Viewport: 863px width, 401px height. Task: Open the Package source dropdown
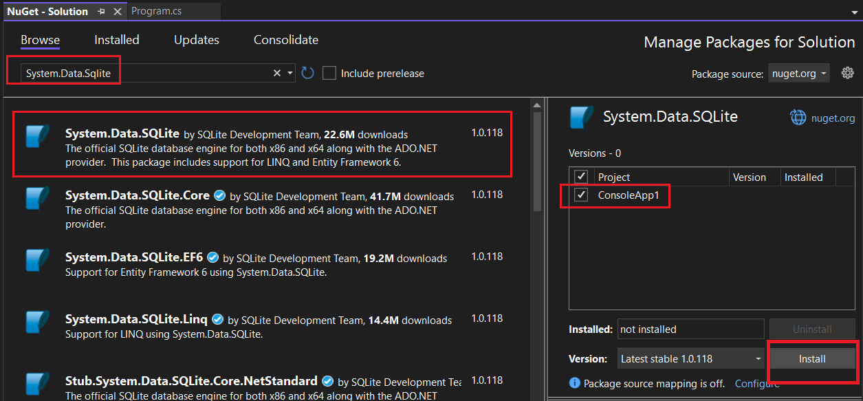(x=798, y=73)
